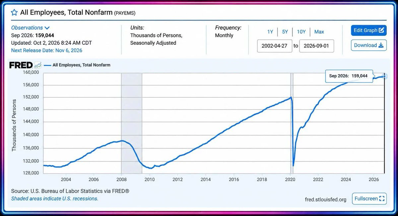Expand the chart to Fullscreen

[x=369, y=198]
